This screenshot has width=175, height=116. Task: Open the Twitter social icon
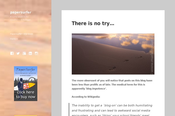point(18,53)
